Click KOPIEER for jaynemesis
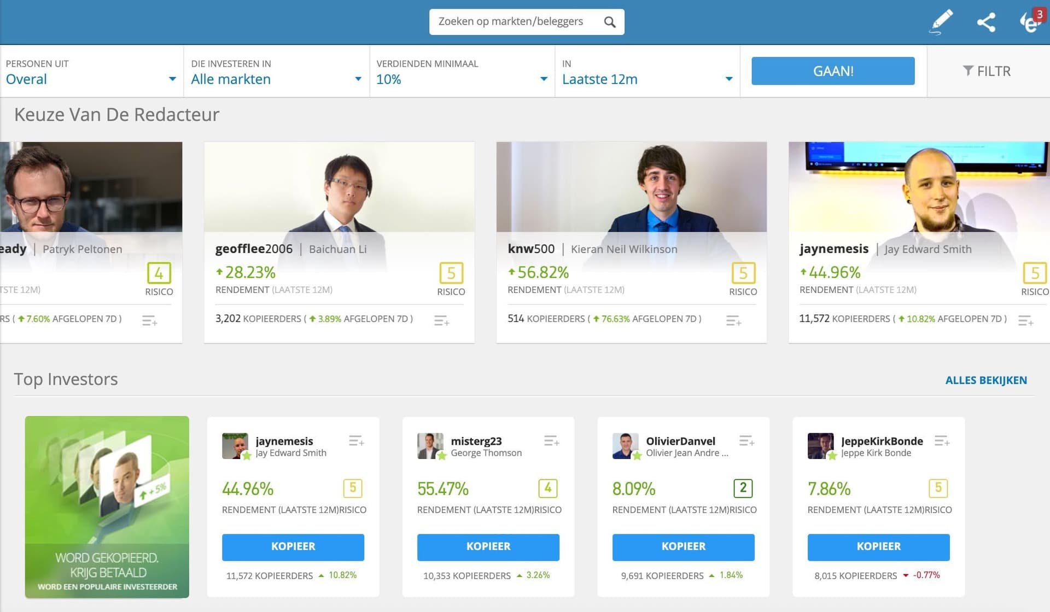1050x612 pixels. click(293, 546)
